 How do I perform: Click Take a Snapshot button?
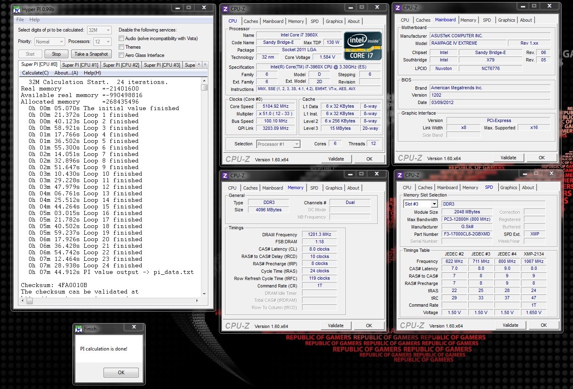tap(91, 54)
